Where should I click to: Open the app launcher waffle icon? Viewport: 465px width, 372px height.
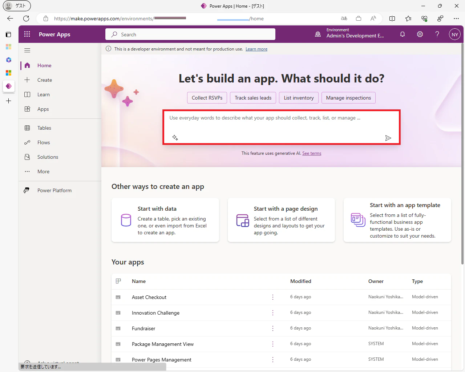pyautogui.click(x=27, y=34)
